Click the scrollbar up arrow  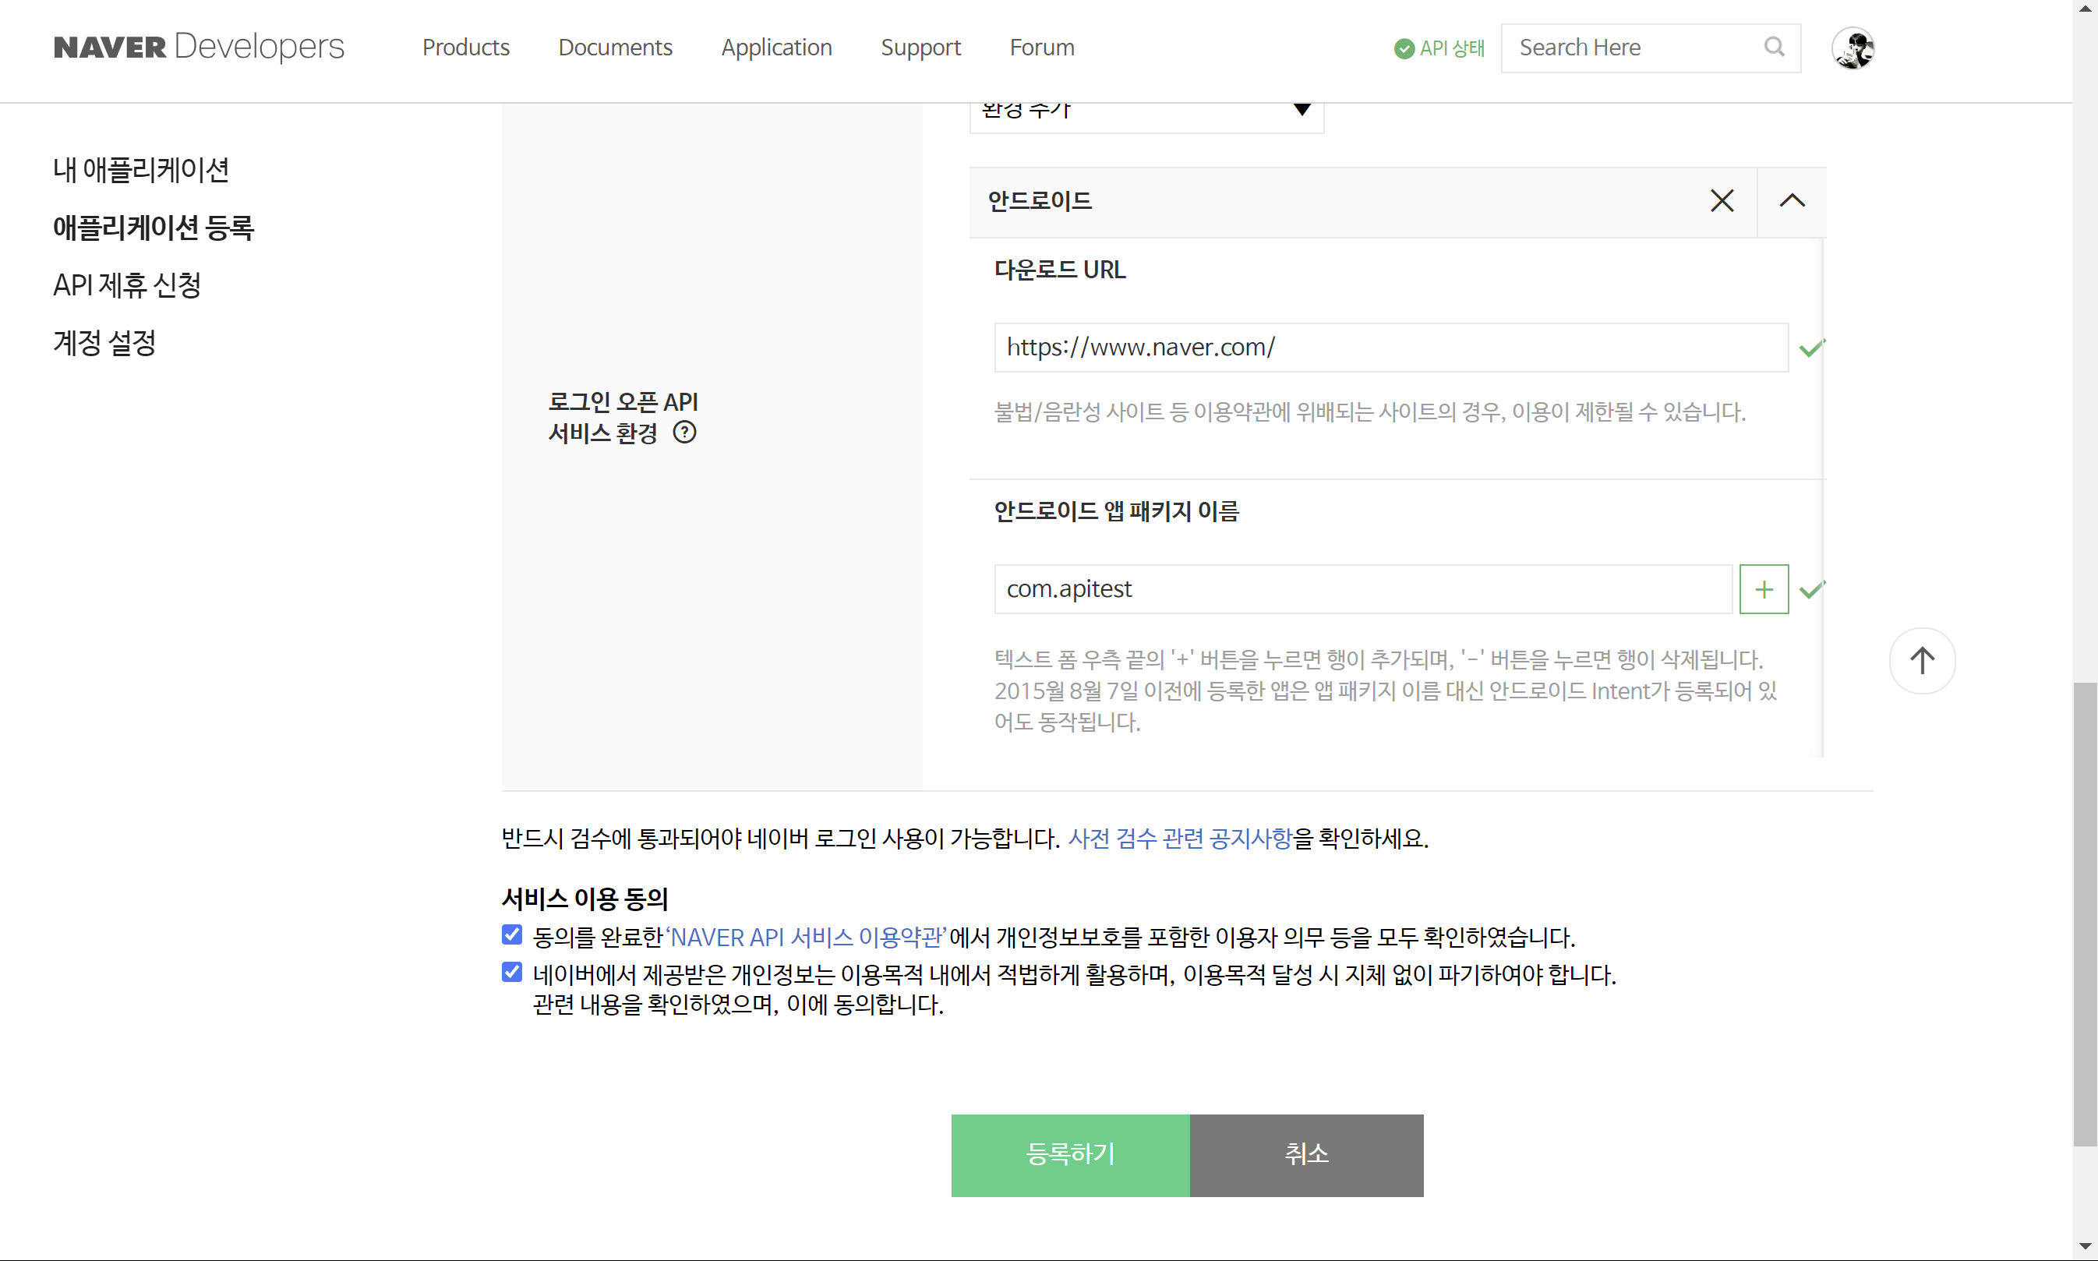point(2085,10)
